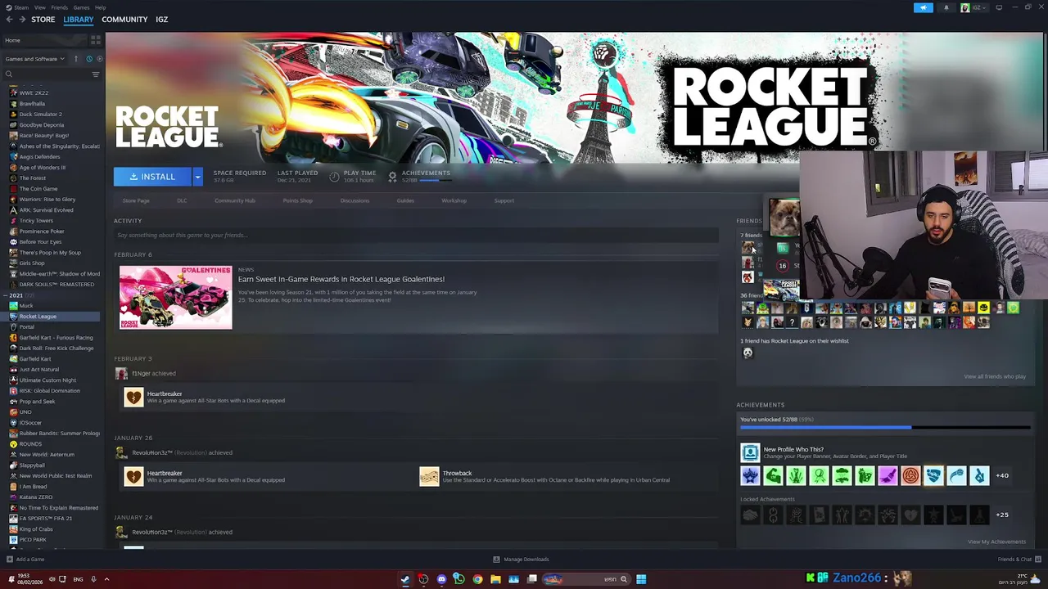Screen dimensions: 1048x589
Task: Open Earn Sweet In-Game Rewards news headline
Action: [341, 279]
